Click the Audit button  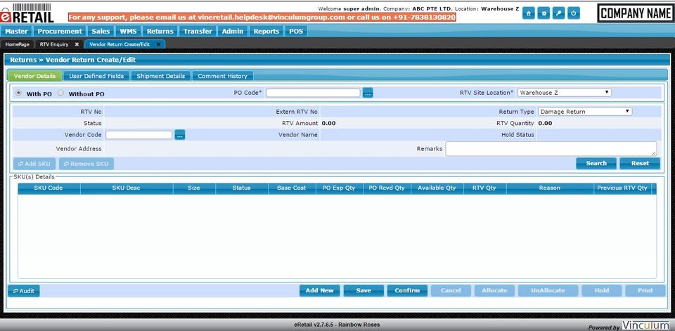24,292
